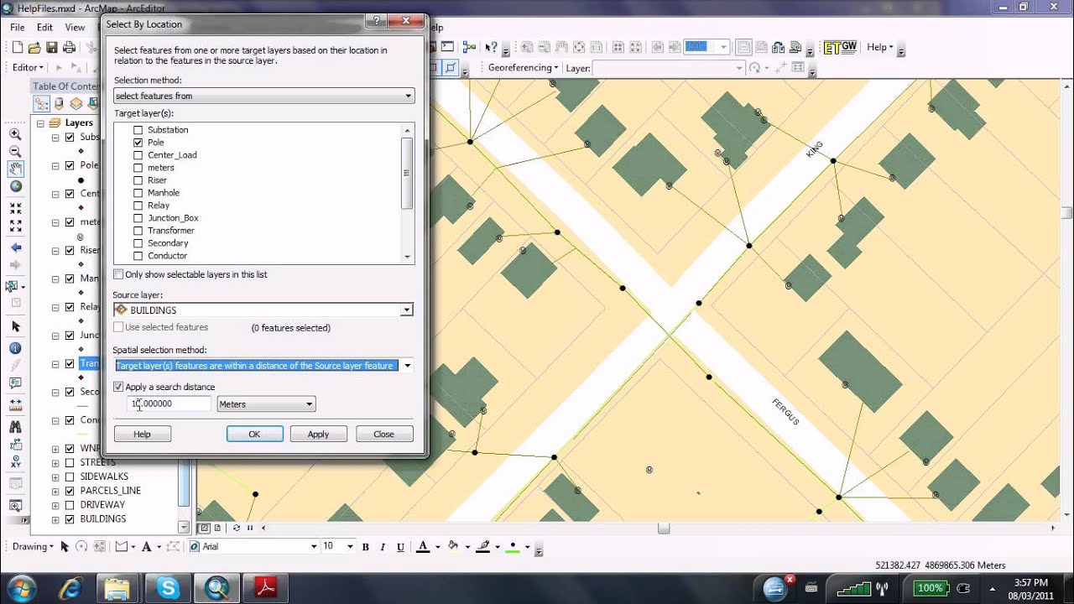The height and width of the screenshot is (604, 1074).
Task: Check the Substation target layer
Action: [x=138, y=130]
